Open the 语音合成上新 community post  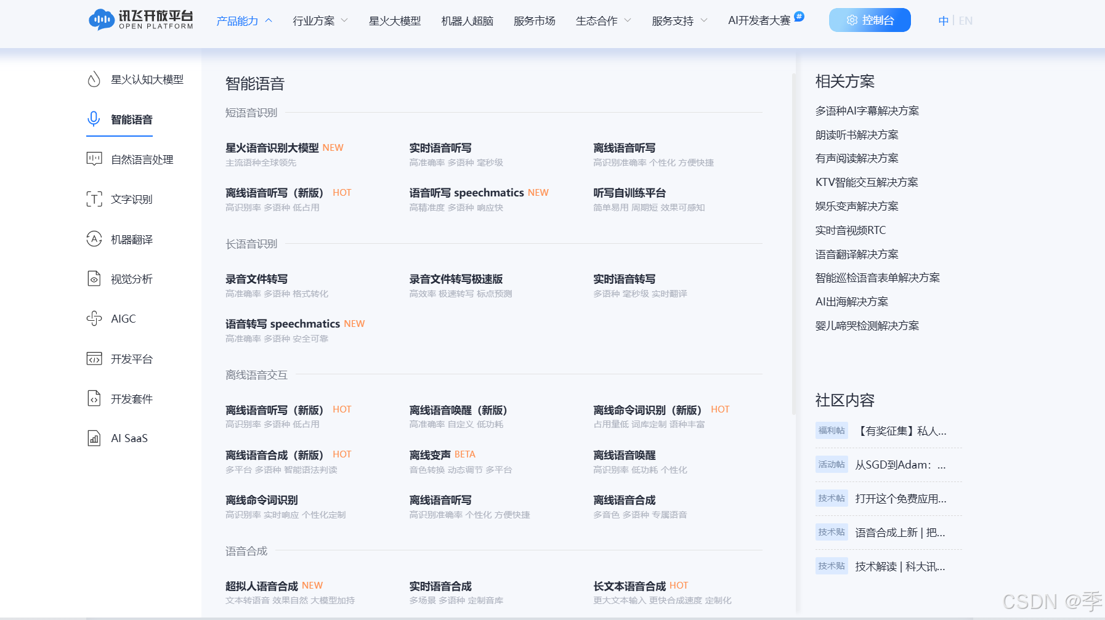tap(901, 533)
